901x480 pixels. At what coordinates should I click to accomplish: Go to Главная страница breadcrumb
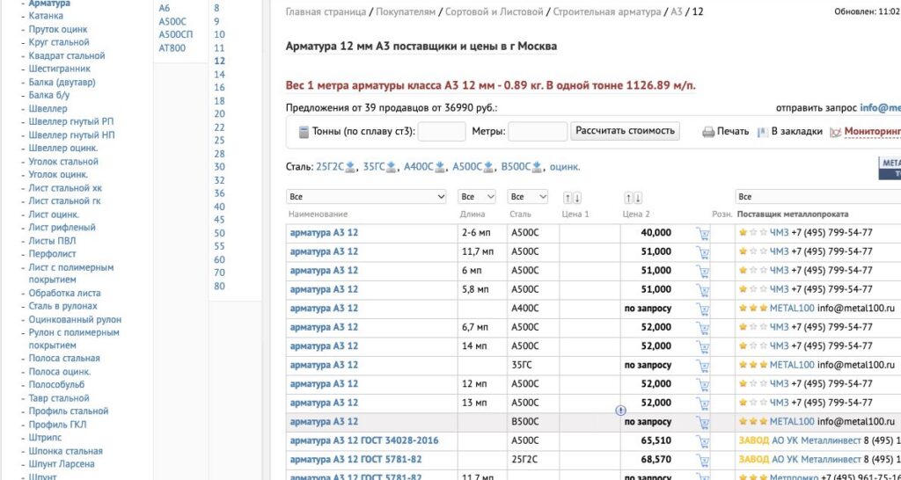326,11
